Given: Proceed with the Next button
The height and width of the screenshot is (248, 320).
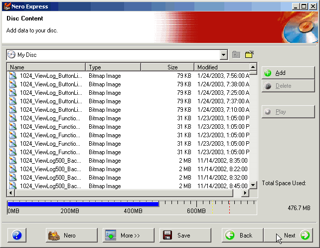Looking at the screenshot, I should [x=288, y=235].
